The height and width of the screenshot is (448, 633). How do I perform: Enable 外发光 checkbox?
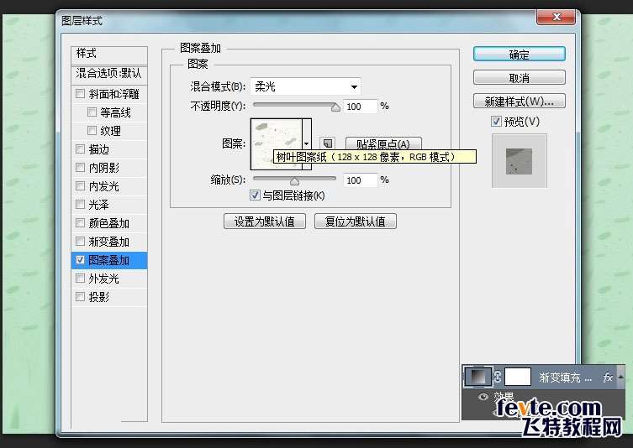coord(81,278)
